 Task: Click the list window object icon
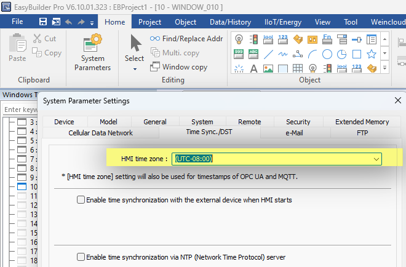pos(372,39)
